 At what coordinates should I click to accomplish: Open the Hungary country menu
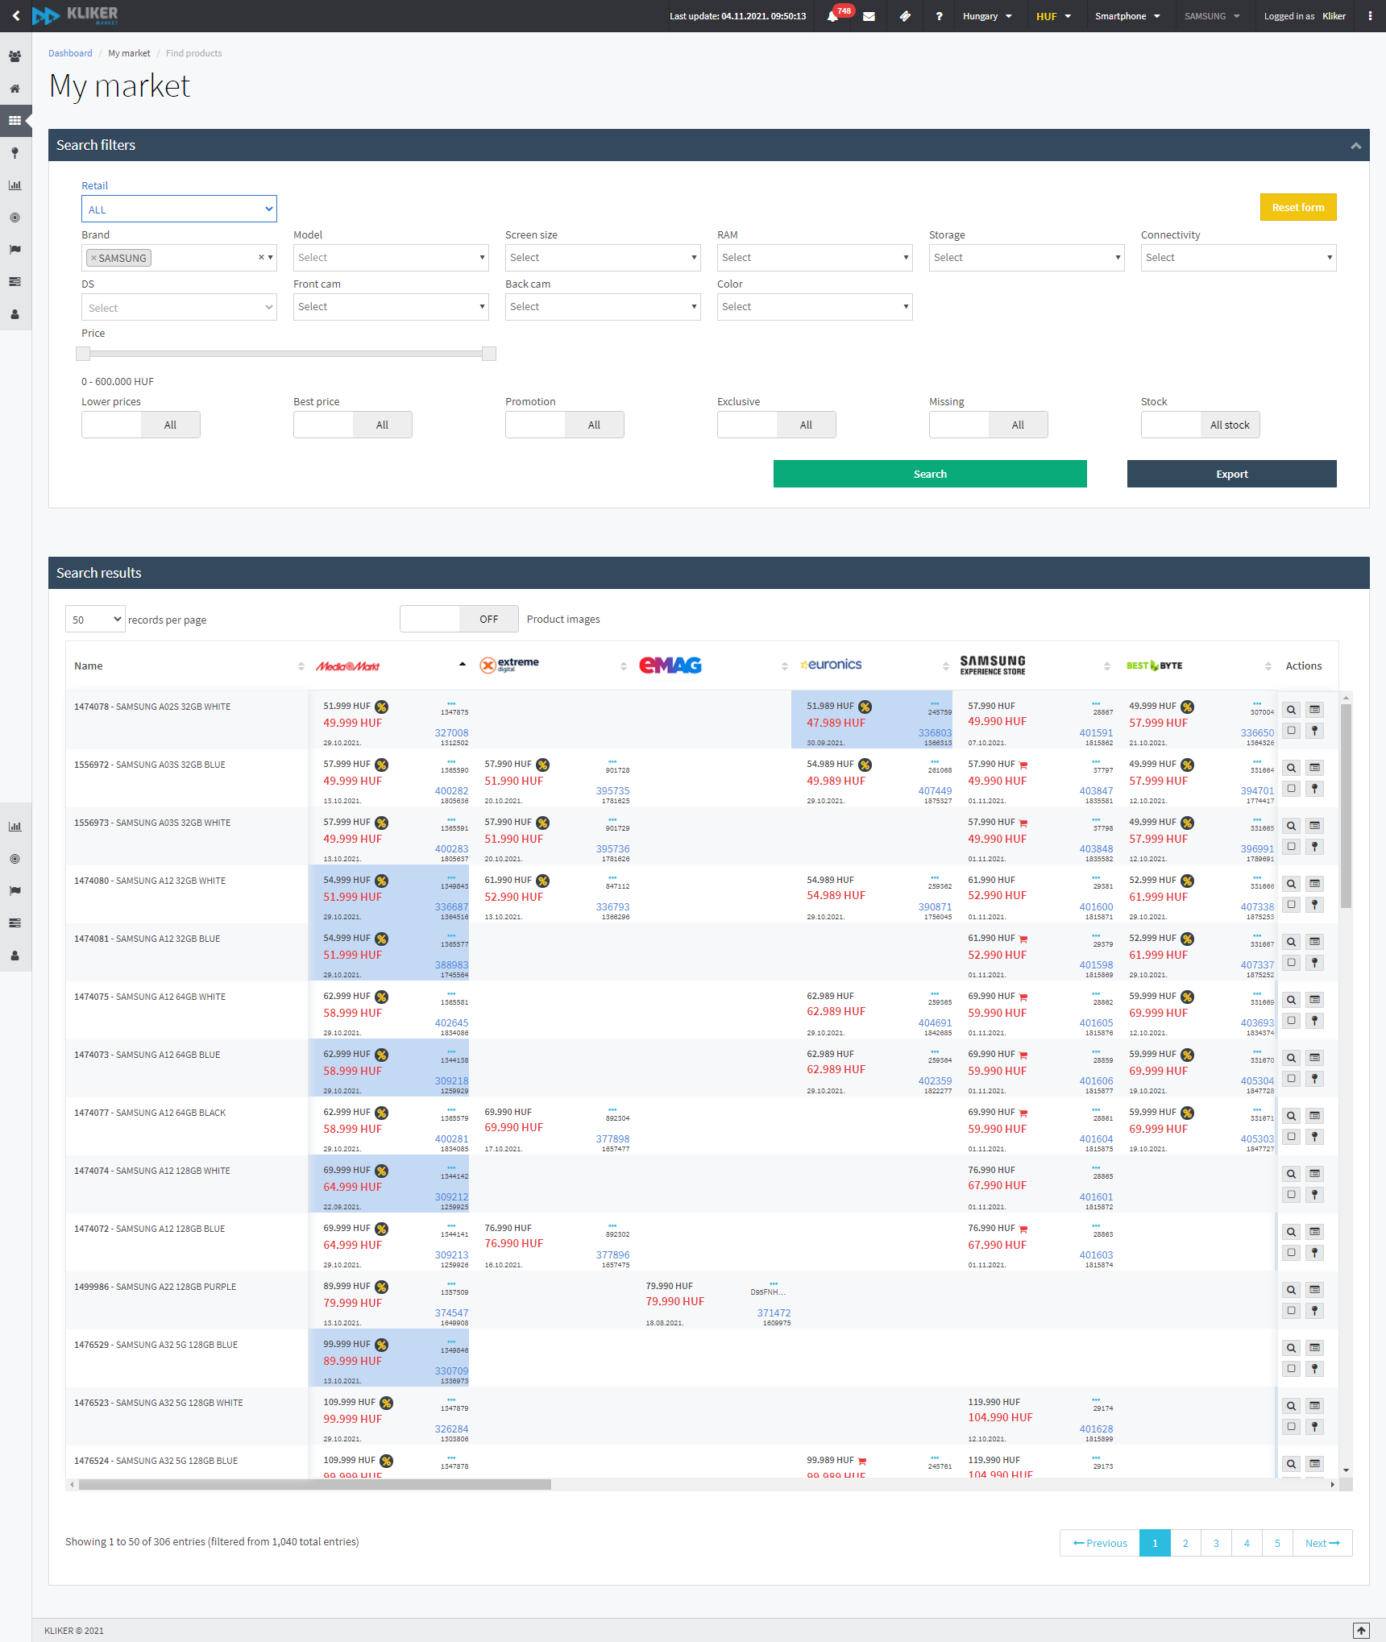[987, 16]
